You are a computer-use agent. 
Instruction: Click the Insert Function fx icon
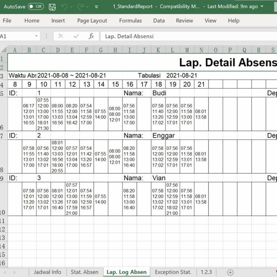click(x=91, y=36)
